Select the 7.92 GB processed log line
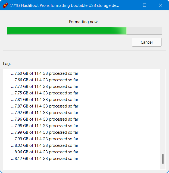The image size is (169, 173). coord(45,113)
